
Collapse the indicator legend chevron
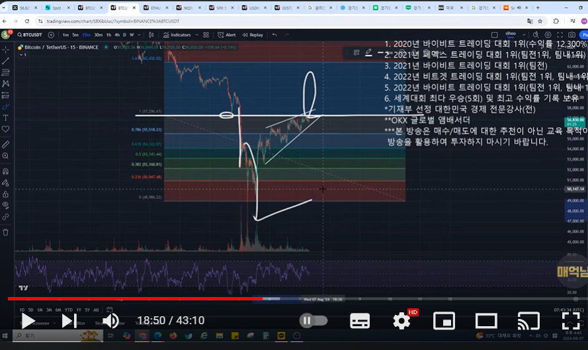pyautogui.click(x=23, y=55)
